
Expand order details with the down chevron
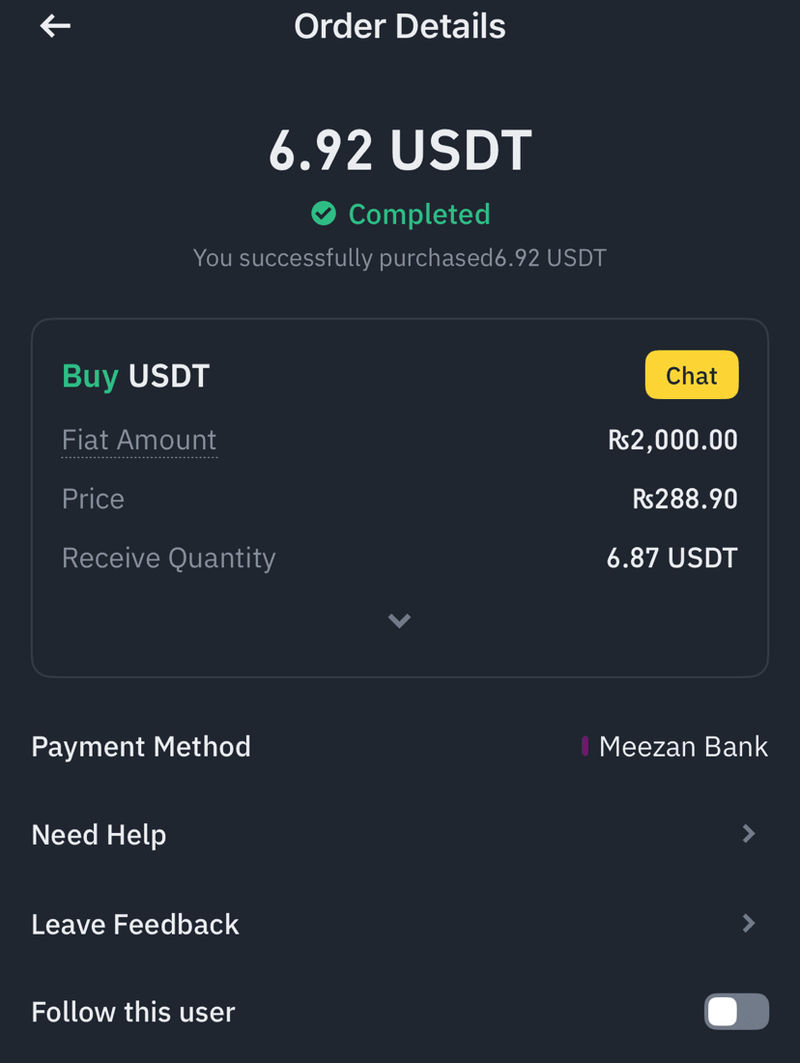click(x=399, y=620)
